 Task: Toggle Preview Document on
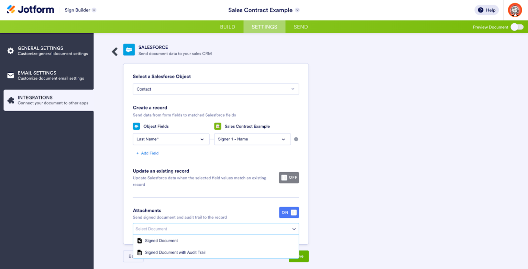[x=517, y=26]
